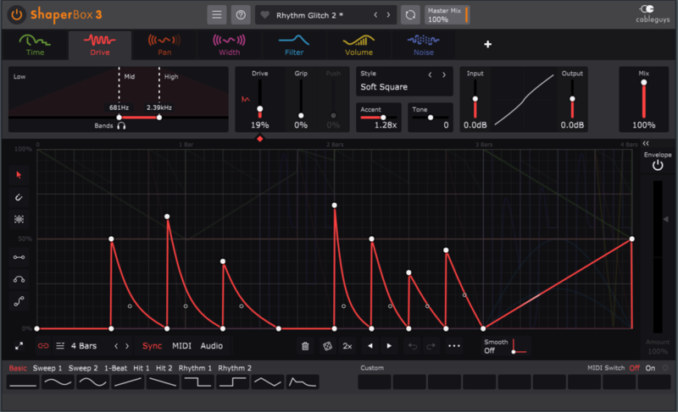Open the Volume shaper tab
The height and width of the screenshot is (412, 678).
pos(358,45)
